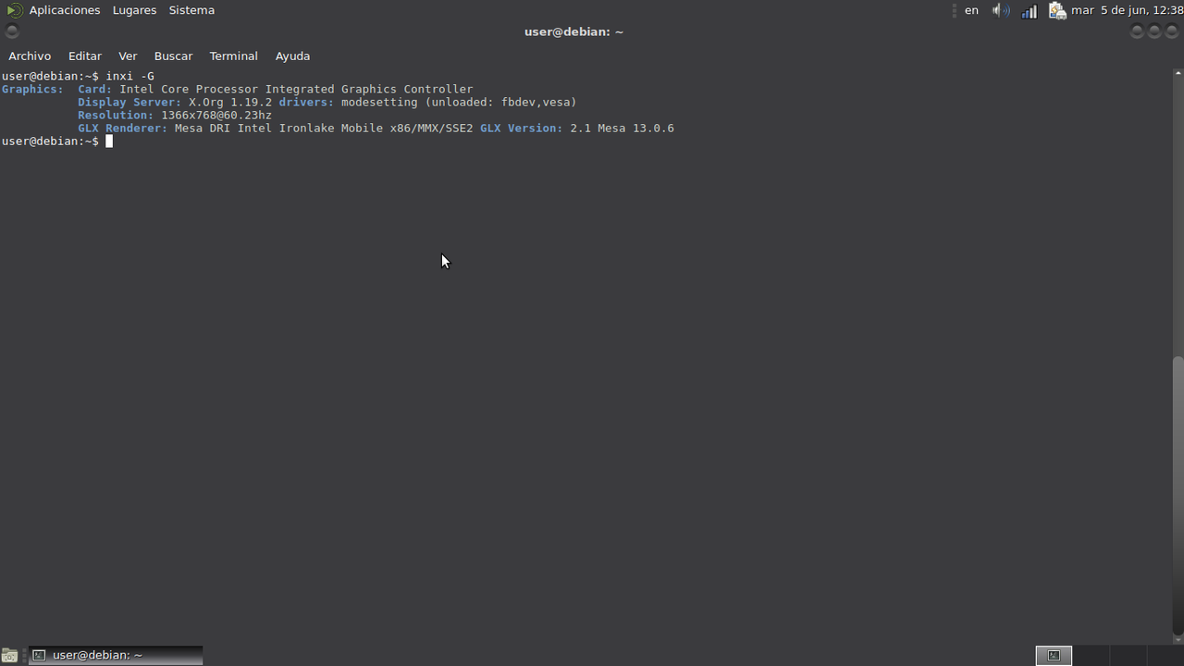Image resolution: width=1184 pixels, height=666 pixels.
Task: Minimize the terminal using first title bar circle
Action: coord(1138,31)
